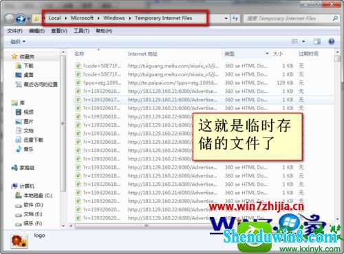
Task: Open the 编辑(E) menu
Action: [36, 31]
